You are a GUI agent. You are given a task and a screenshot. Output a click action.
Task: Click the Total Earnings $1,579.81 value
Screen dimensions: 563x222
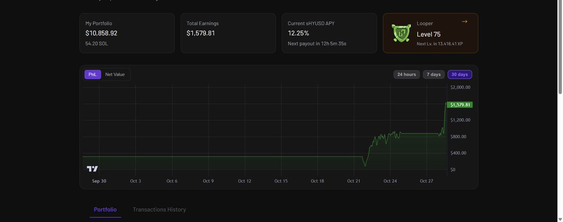pyautogui.click(x=201, y=33)
